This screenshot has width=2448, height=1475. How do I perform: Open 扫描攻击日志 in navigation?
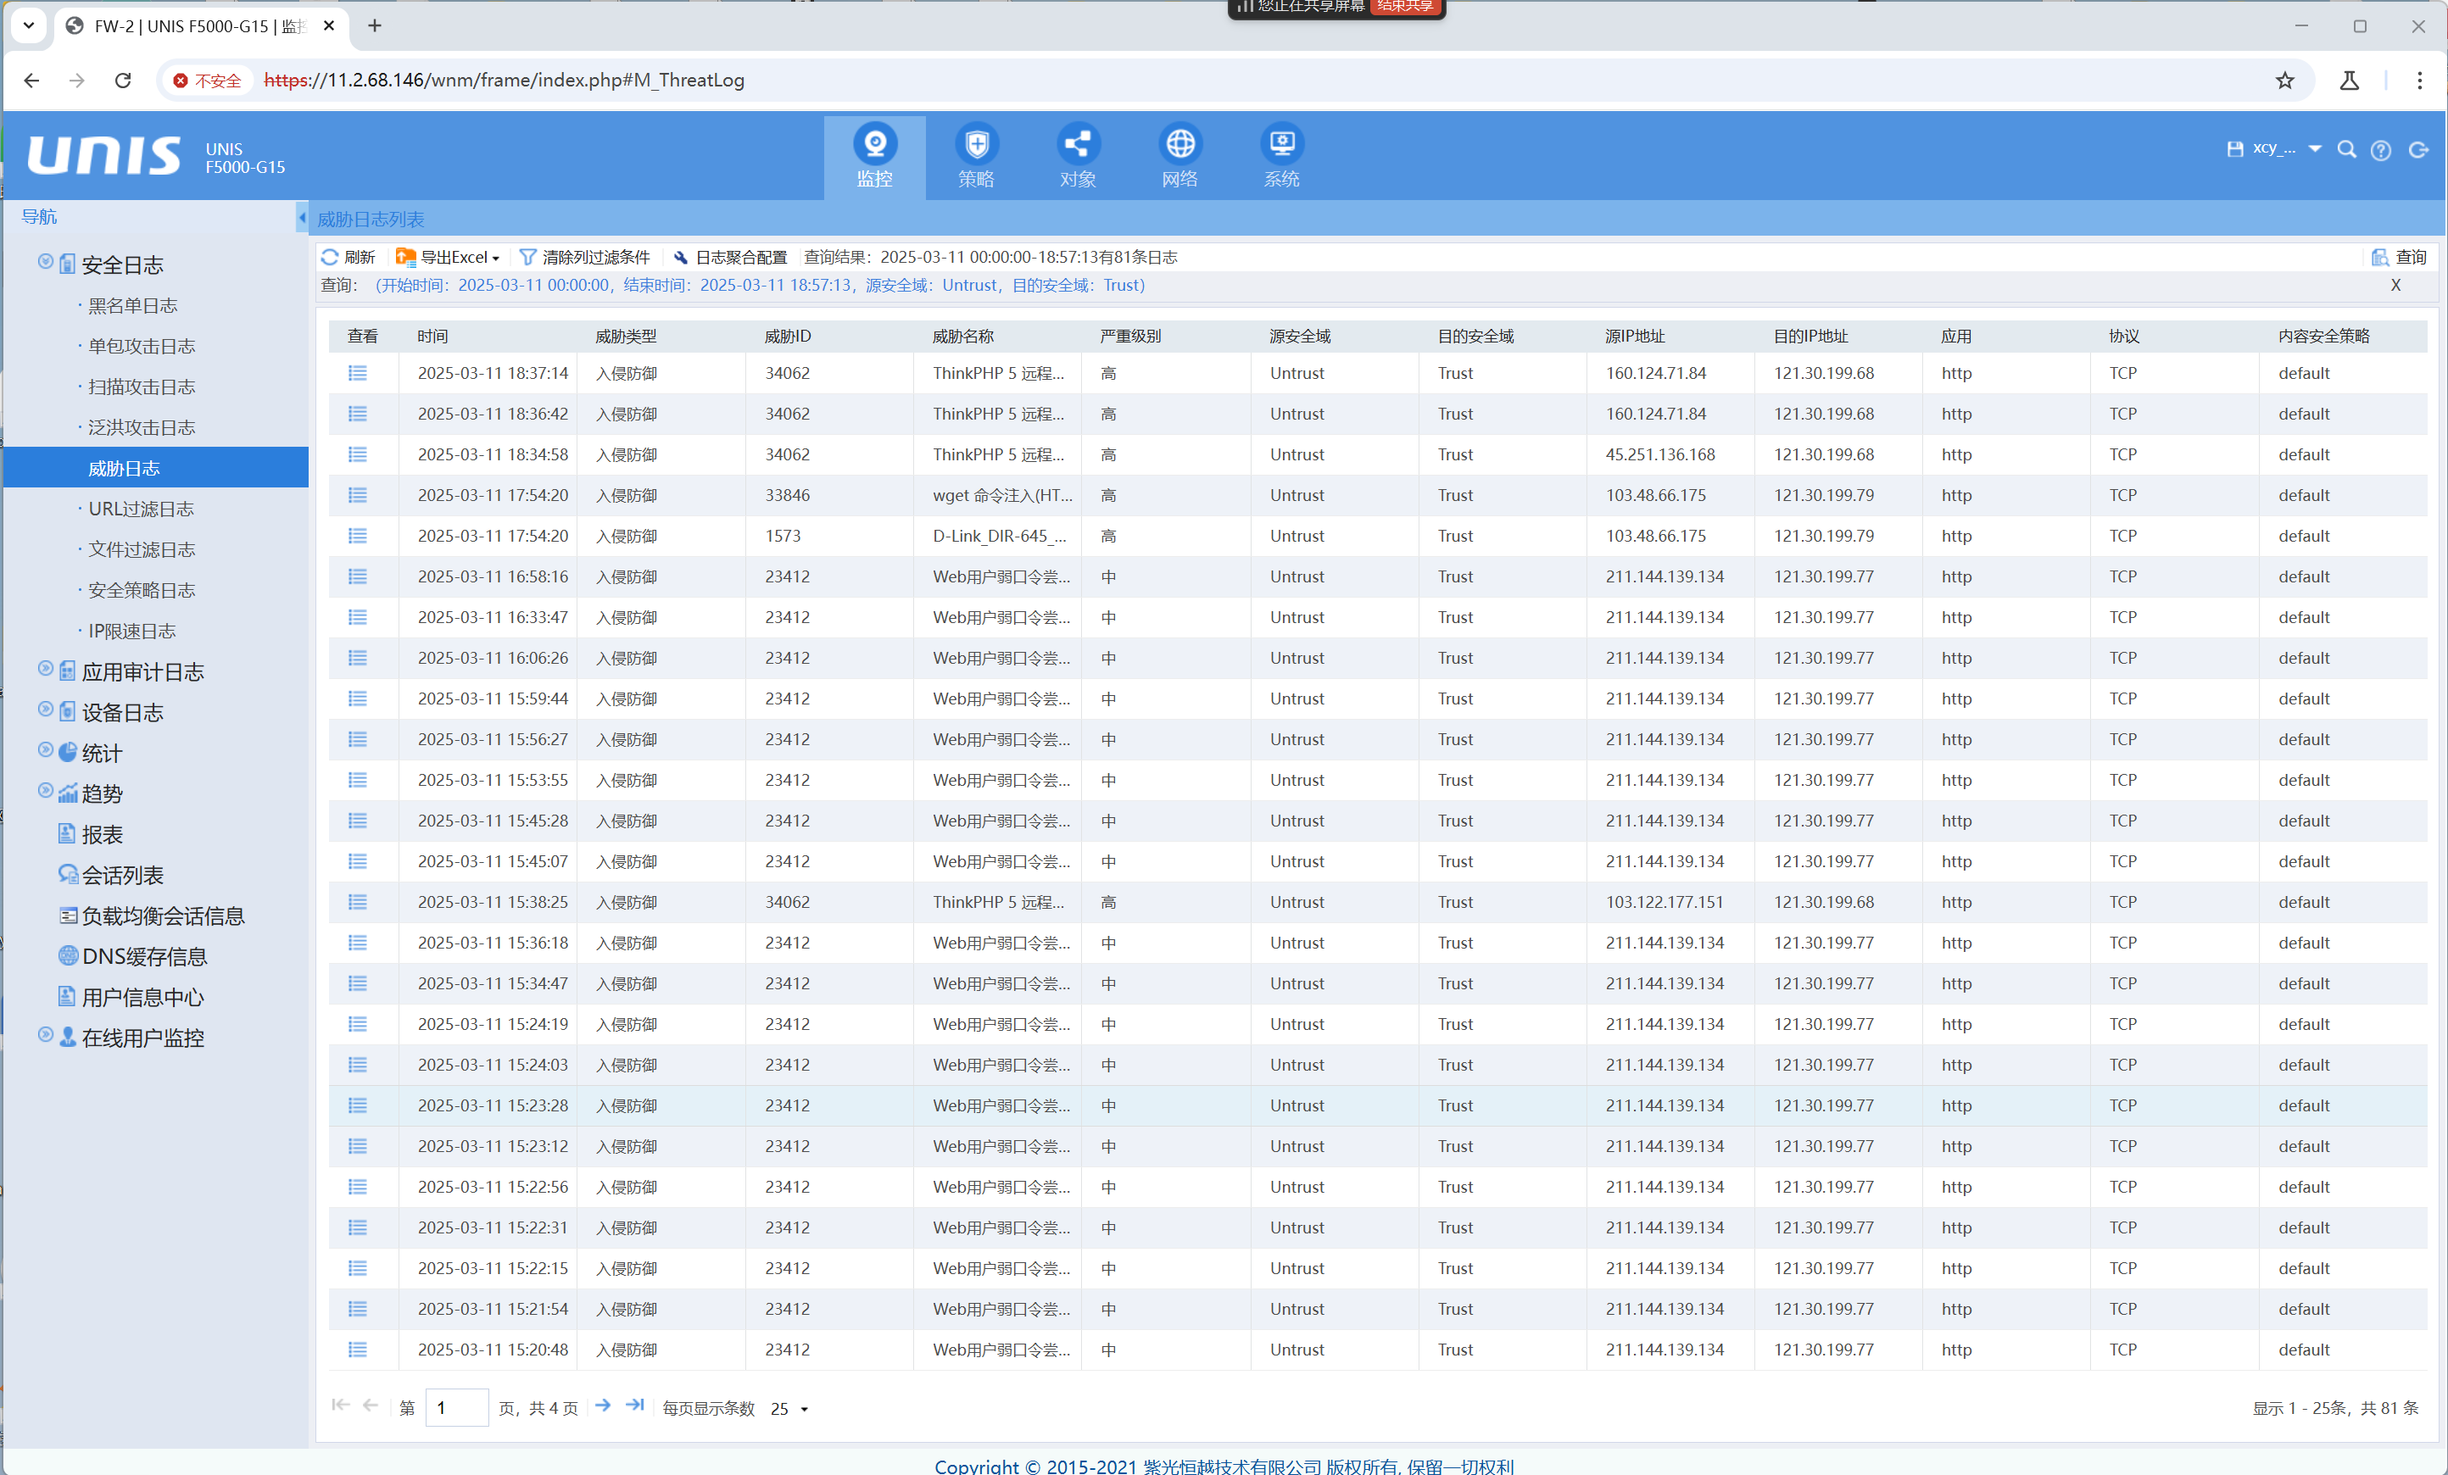pos(141,387)
